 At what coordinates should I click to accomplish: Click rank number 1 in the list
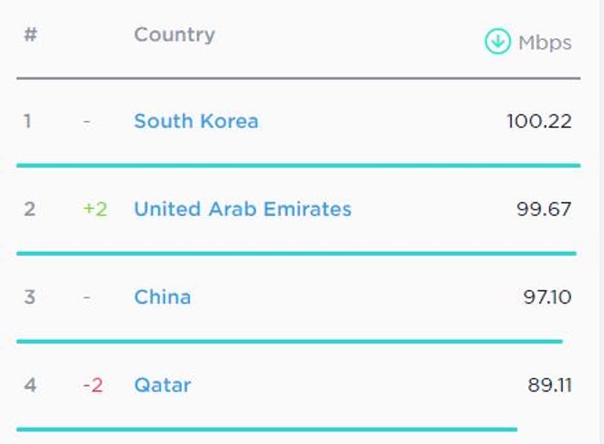28,122
